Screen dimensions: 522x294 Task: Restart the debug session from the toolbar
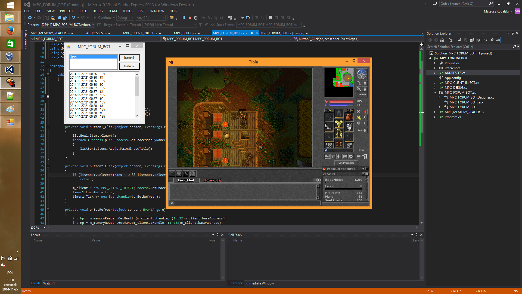(x=196, y=18)
